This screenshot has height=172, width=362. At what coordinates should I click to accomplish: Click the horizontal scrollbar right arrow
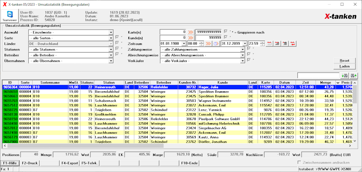pos(350,146)
